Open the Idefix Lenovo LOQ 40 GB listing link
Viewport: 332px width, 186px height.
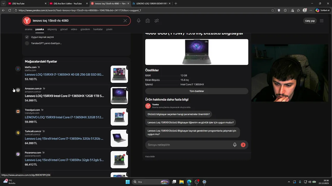pyautogui.click(x=64, y=74)
